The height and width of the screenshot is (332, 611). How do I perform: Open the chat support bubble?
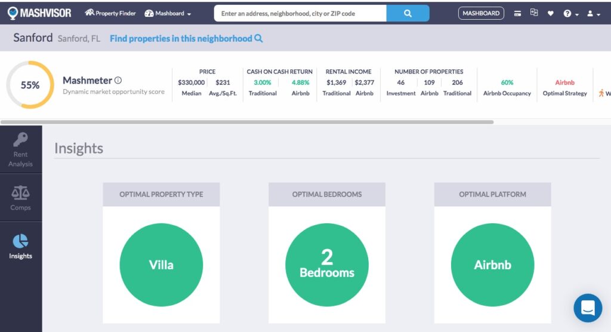[x=588, y=308]
